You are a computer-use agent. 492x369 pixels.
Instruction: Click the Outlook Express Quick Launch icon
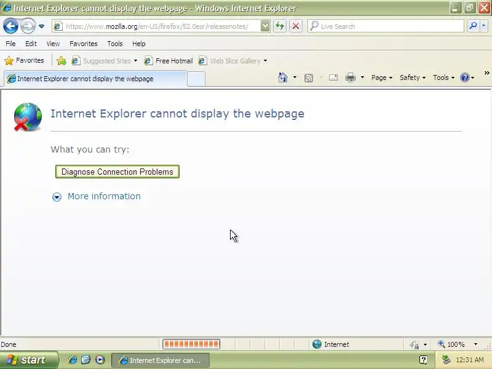click(86, 360)
